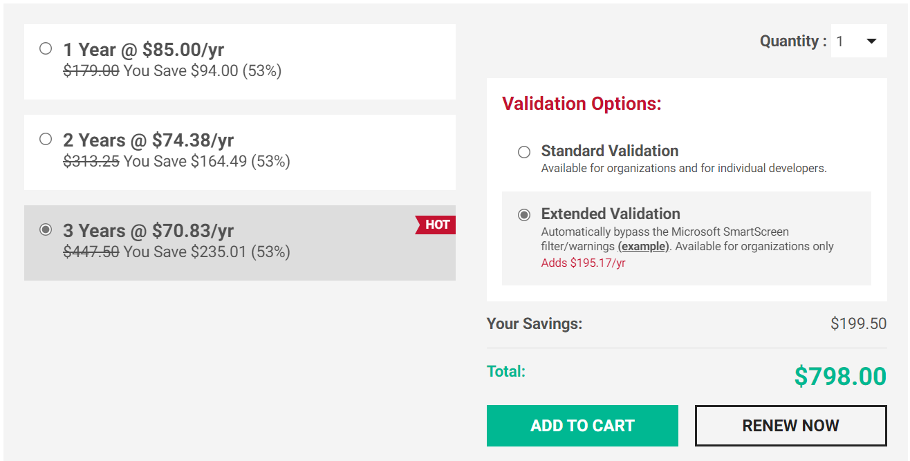Image resolution: width=910 pixels, height=461 pixels.
Task: Click the $199.50 savings amount
Action: click(858, 323)
